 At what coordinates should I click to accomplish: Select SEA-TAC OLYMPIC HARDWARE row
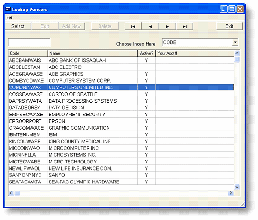[121, 182]
